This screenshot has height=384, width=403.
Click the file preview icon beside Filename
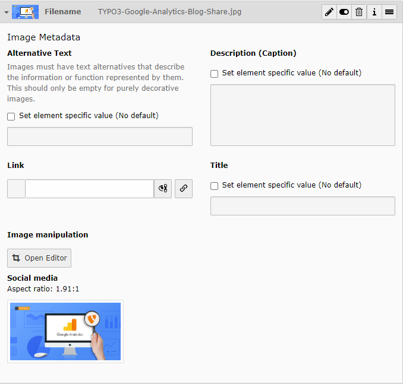[25, 12]
